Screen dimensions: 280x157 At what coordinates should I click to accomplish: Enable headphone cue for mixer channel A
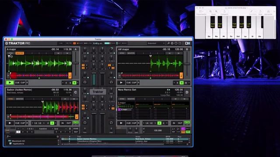pos(85,82)
